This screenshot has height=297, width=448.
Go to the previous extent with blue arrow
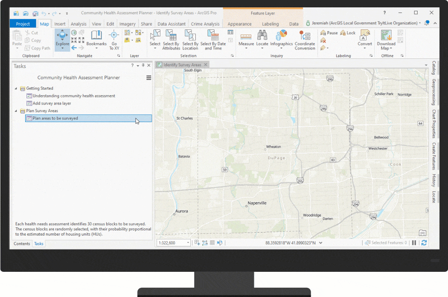(x=74, y=48)
